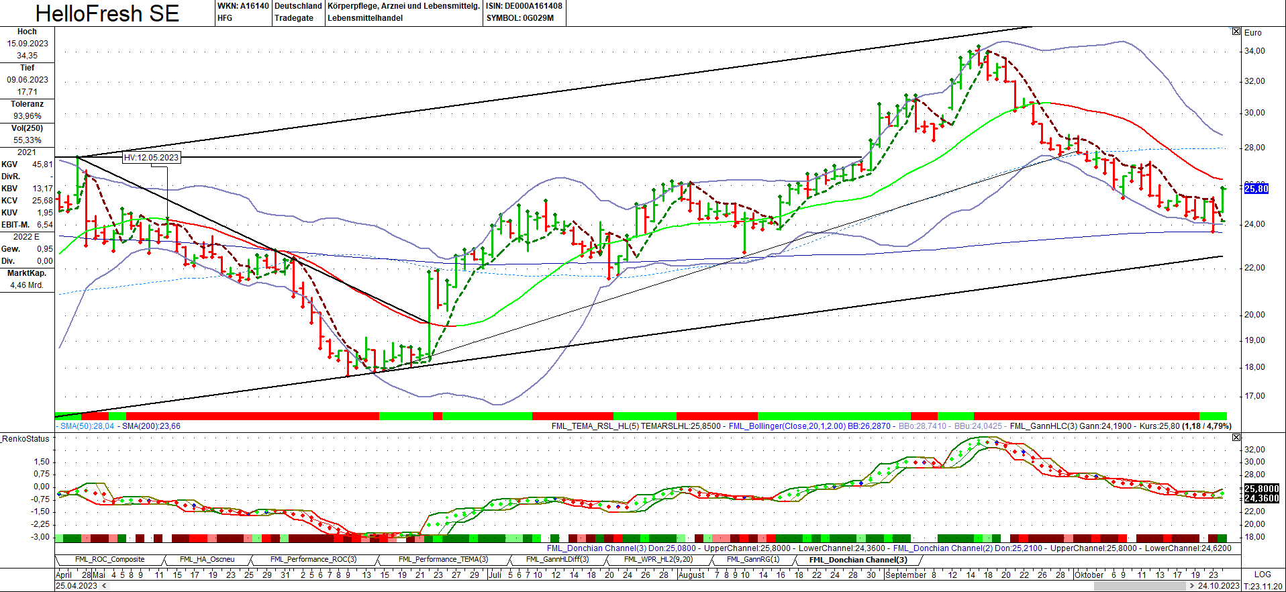Click the Hoch value 34,35
The width and height of the screenshot is (1286, 592).
click(28, 56)
